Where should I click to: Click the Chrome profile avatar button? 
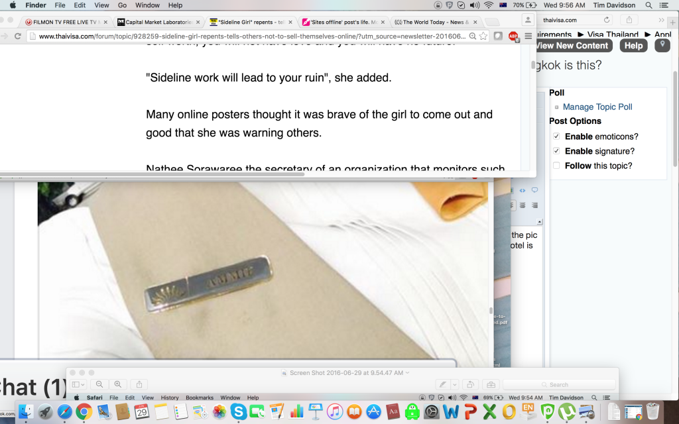click(x=528, y=20)
